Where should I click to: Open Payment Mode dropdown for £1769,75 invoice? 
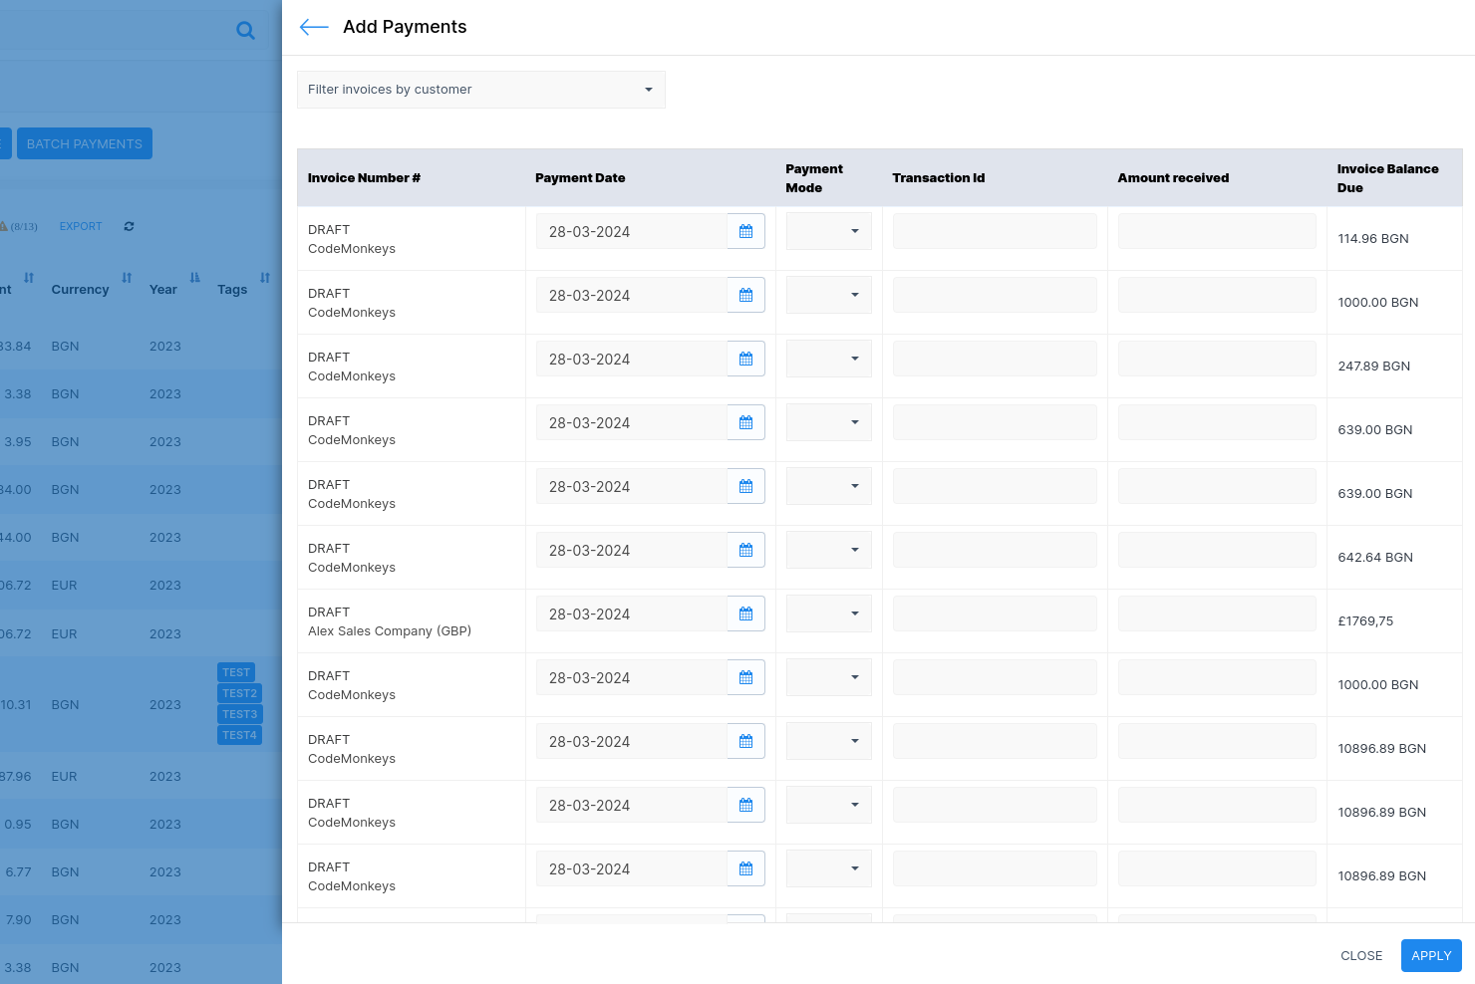click(828, 614)
